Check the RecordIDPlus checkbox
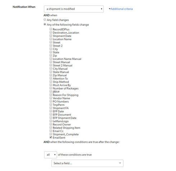This screenshot has height=171, width=176. tap(51, 29)
